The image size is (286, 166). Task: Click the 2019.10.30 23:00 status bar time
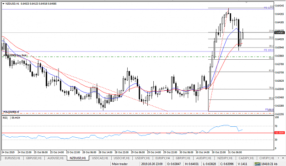152,164
